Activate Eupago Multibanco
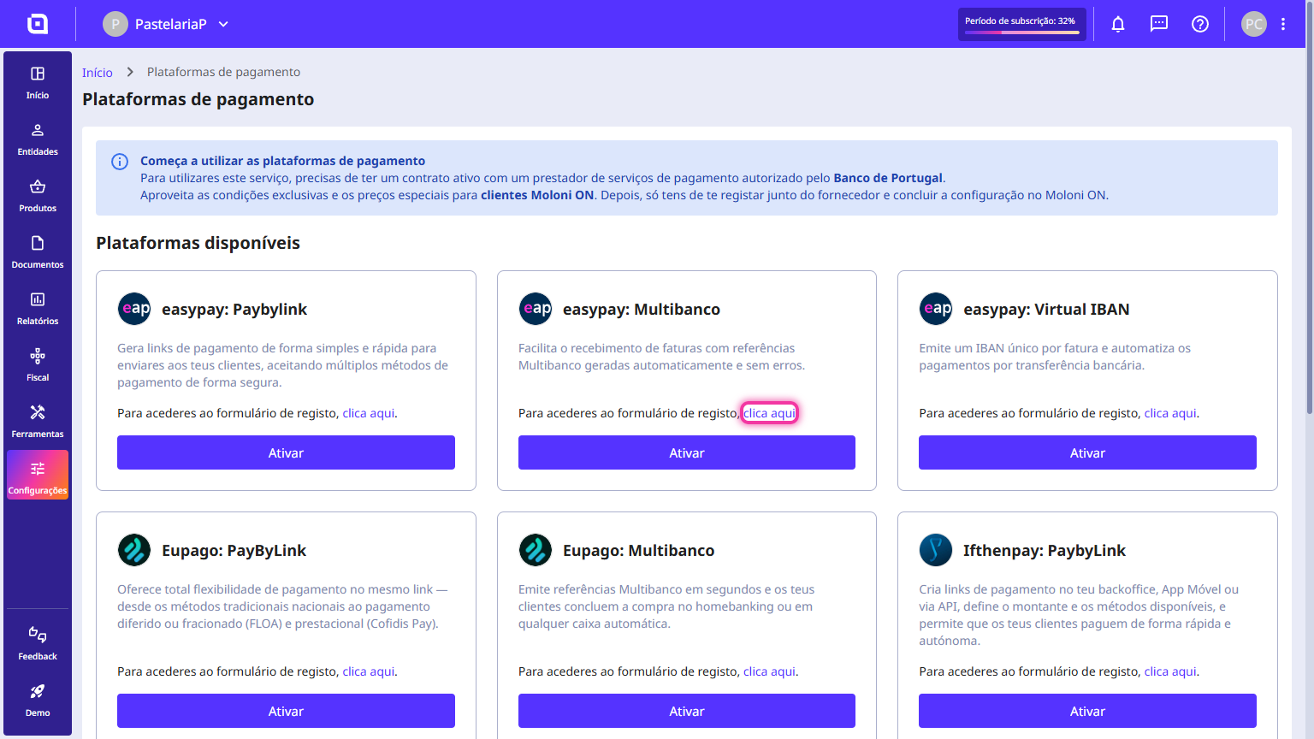Viewport: 1314px width, 739px height. click(x=687, y=711)
